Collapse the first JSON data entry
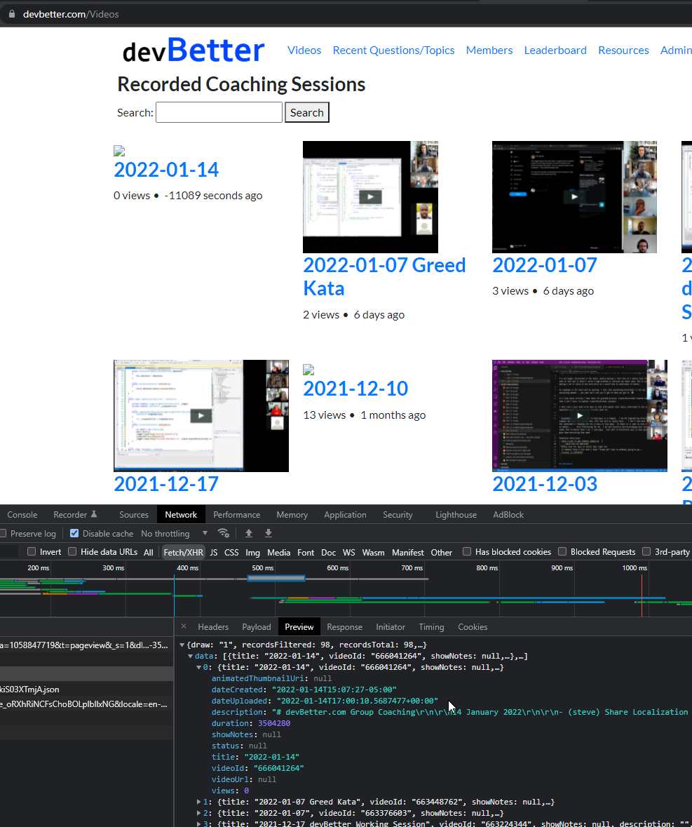This screenshot has height=827, width=692. pyautogui.click(x=200, y=667)
